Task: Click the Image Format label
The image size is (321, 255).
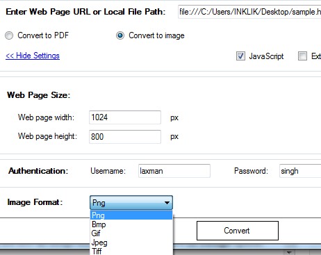Action: pos(35,202)
